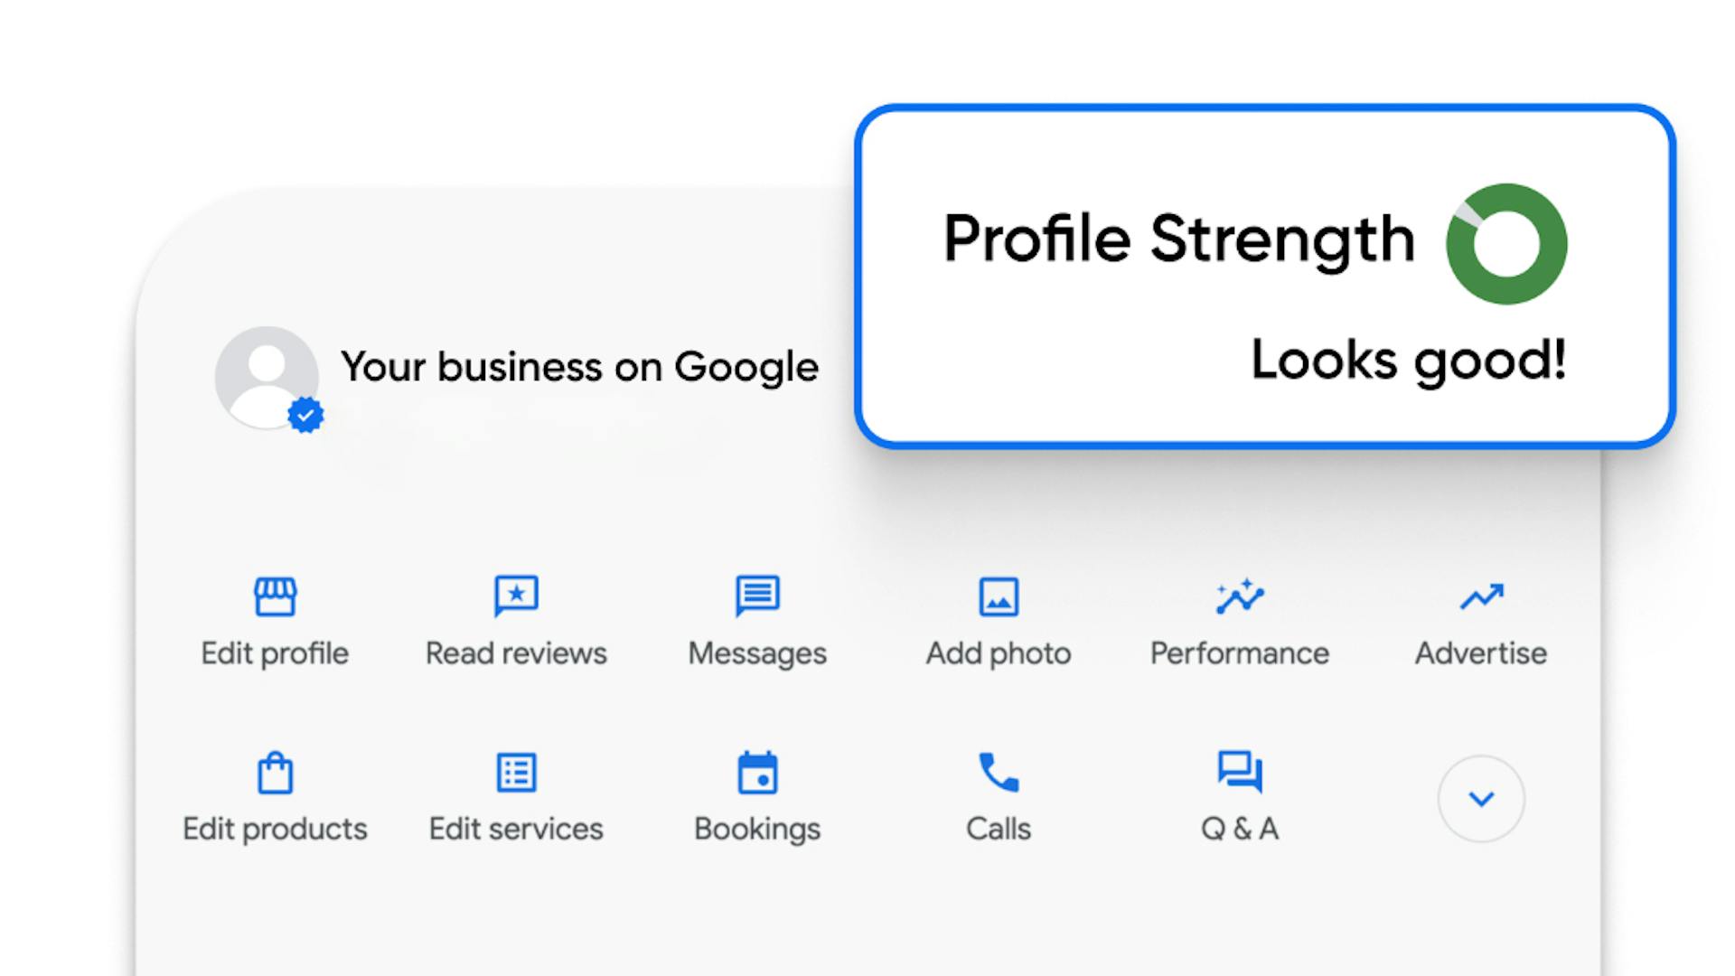Click the 'Performance' text label
1735x976 pixels.
(1240, 653)
